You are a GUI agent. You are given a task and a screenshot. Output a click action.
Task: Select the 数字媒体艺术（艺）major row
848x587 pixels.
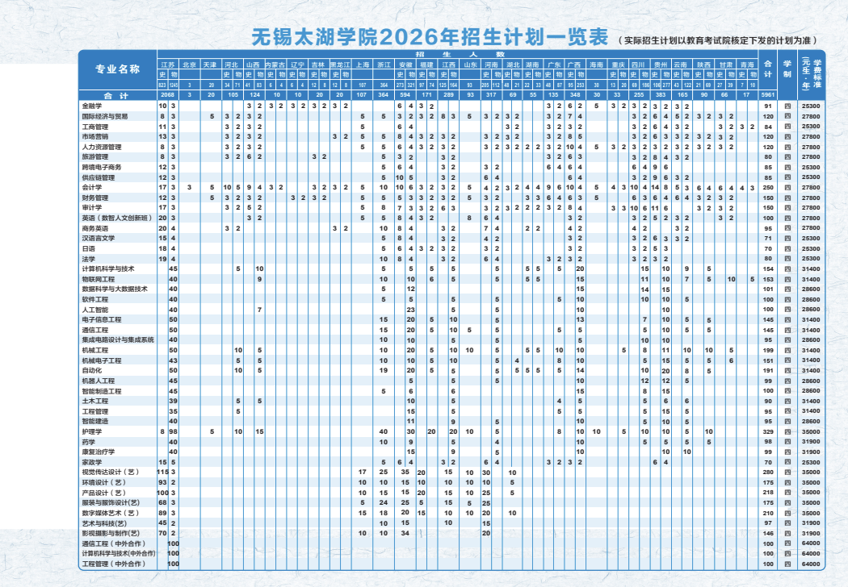pyautogui.click(x=452, y=513)
